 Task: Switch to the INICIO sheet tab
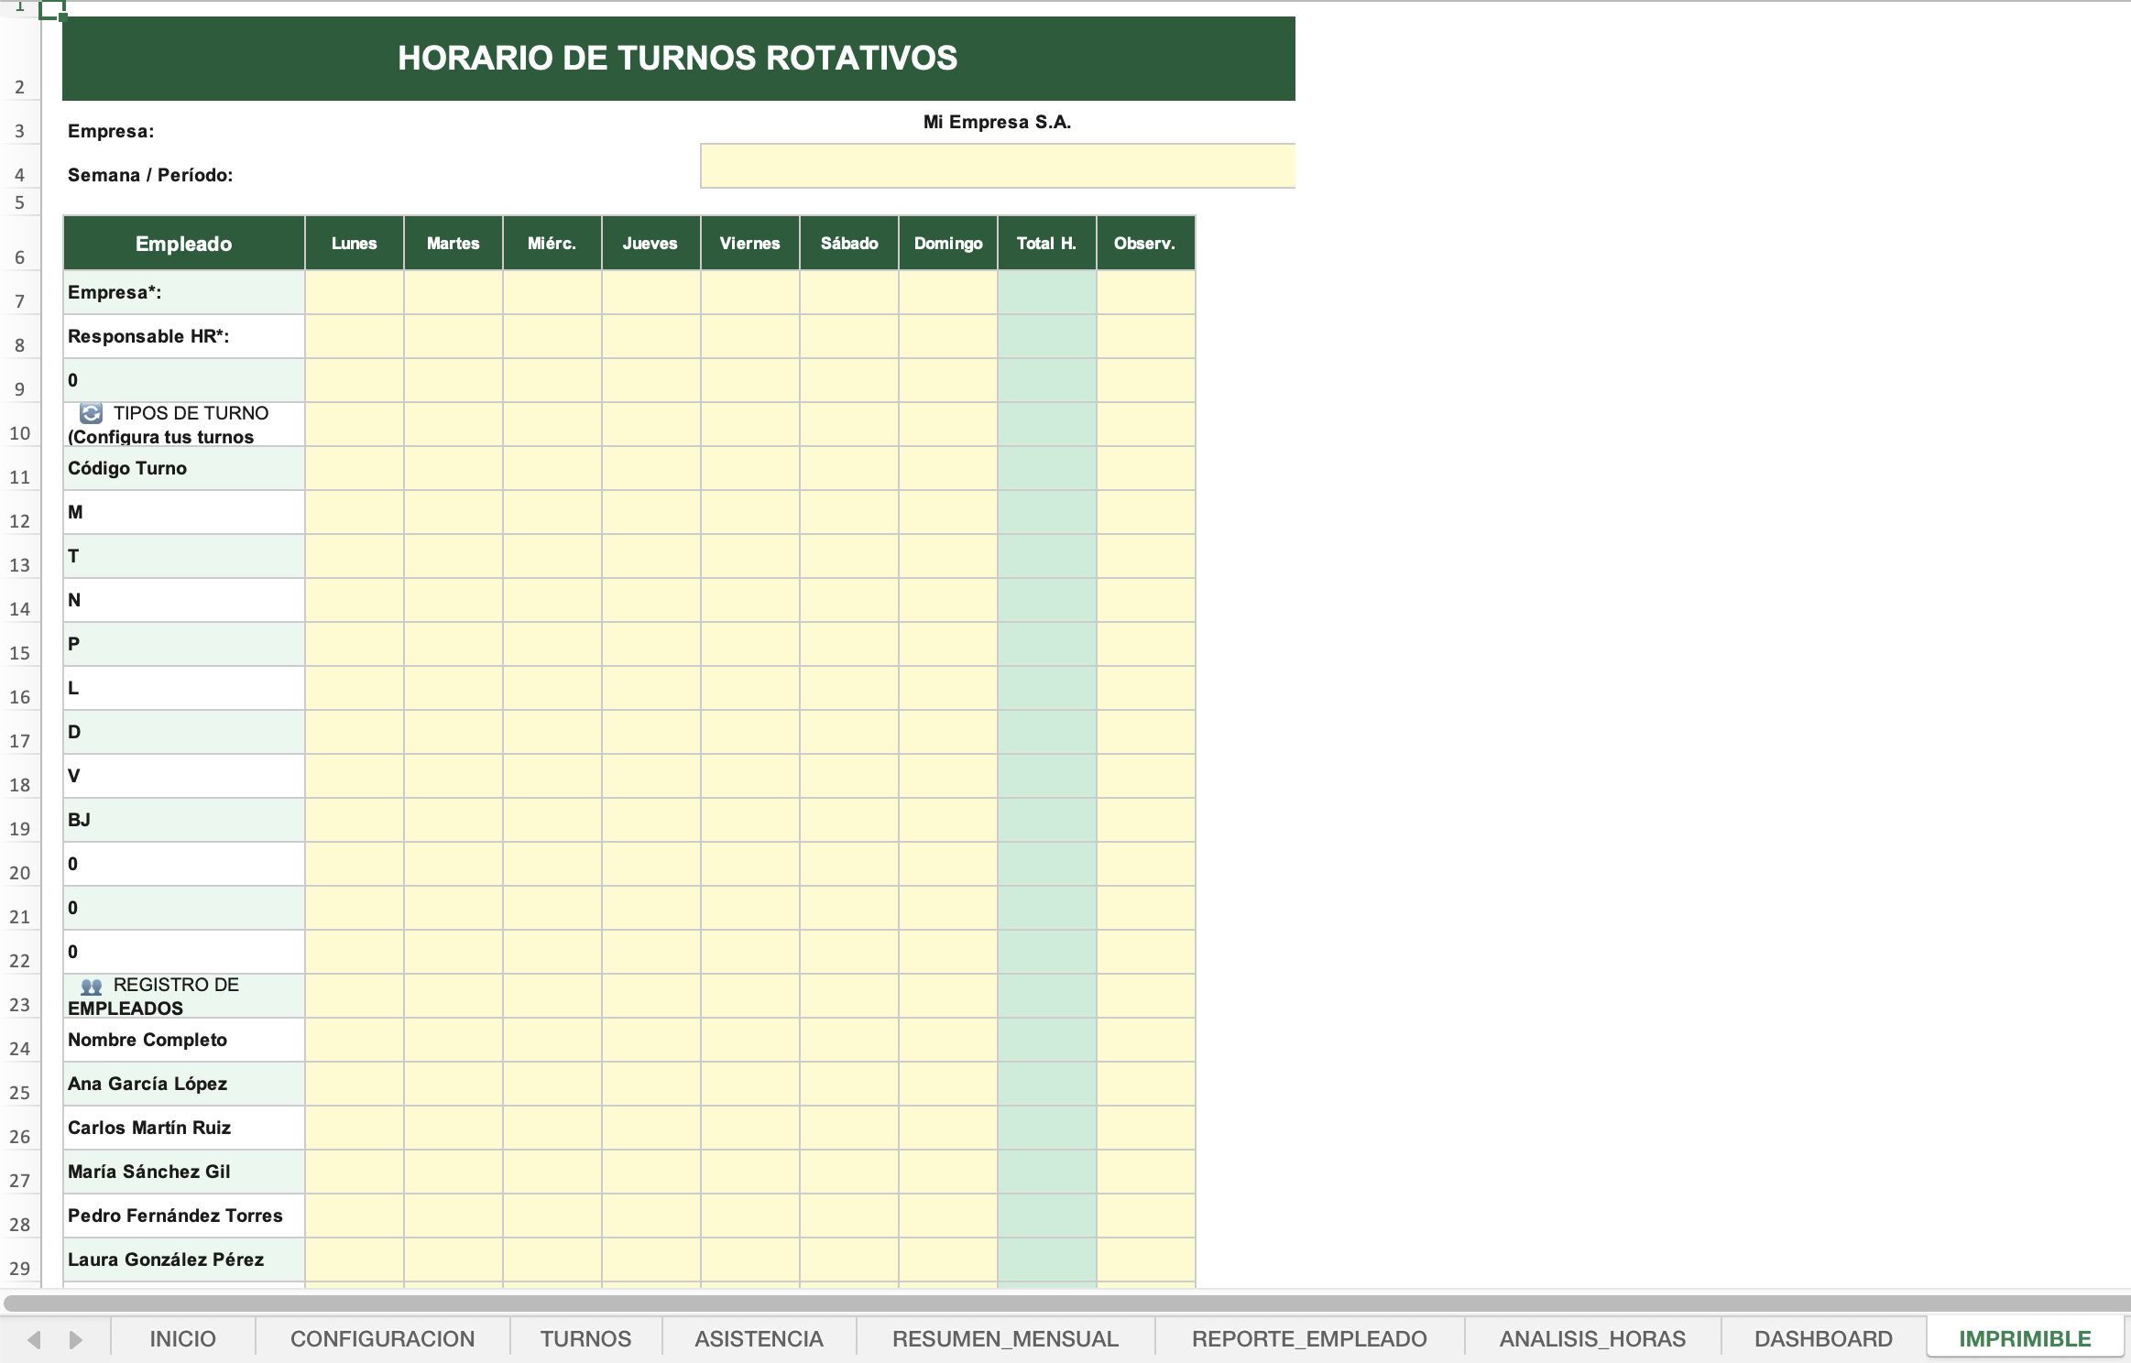[182, 1338]
